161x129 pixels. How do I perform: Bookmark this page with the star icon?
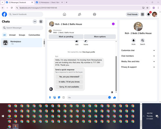pyautogui.click(x=147, y=8)
